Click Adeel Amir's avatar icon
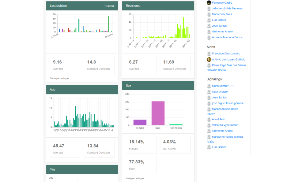 (x=209, y=119)
